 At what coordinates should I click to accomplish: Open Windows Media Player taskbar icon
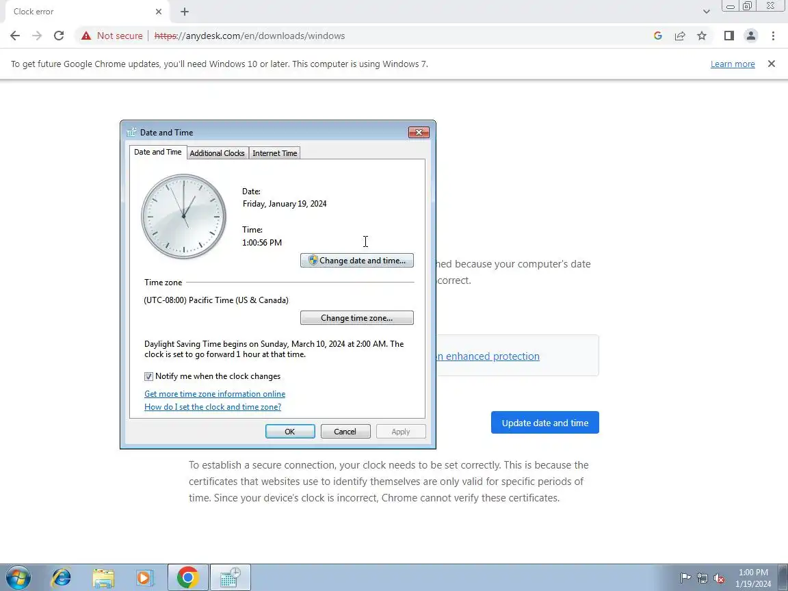tap(145, 577)
